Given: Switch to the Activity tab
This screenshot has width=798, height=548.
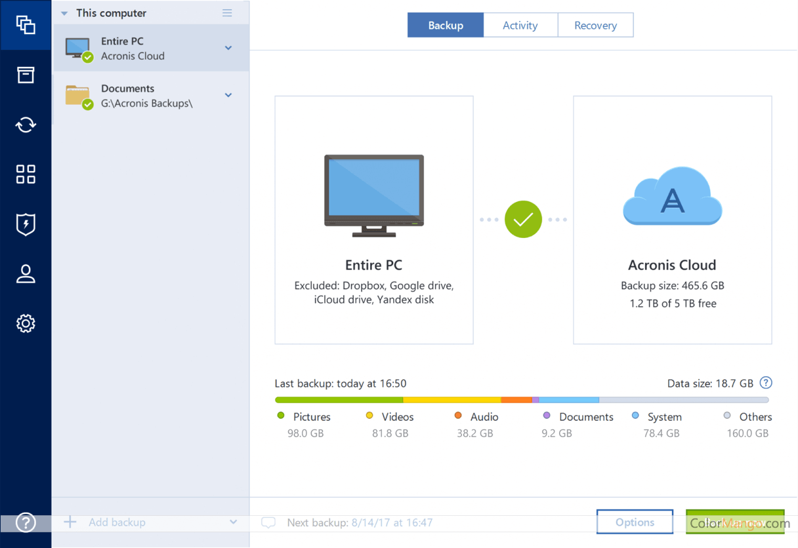Looking at the screenshot, I should click(x=520, y=25).
